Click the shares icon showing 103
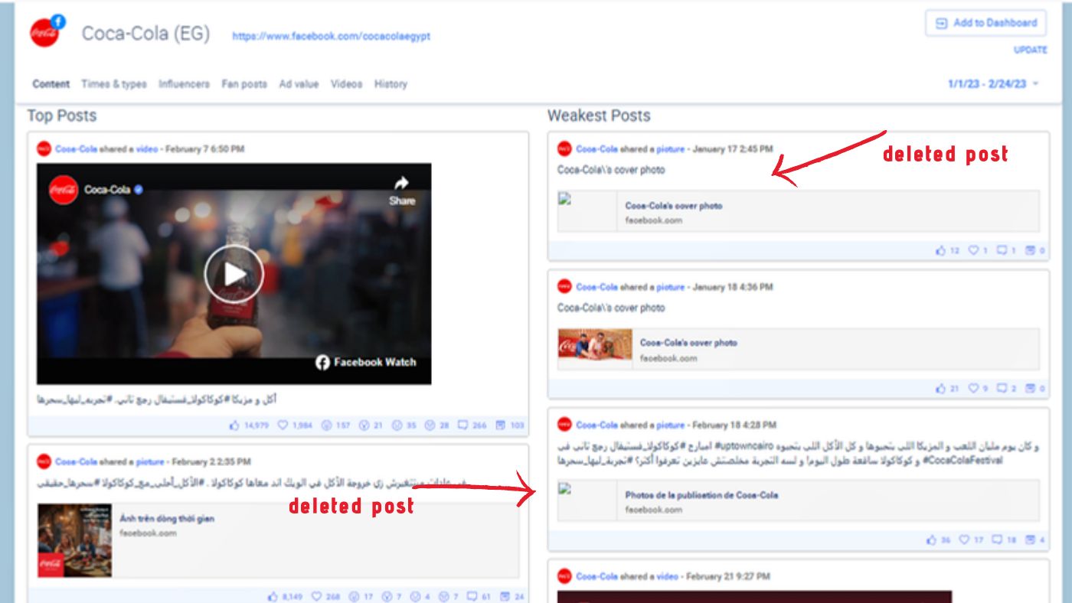 coord(501,425)
